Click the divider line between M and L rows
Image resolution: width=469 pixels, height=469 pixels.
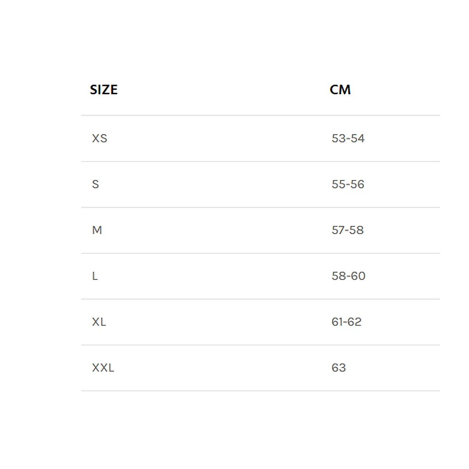coord(260,253)
